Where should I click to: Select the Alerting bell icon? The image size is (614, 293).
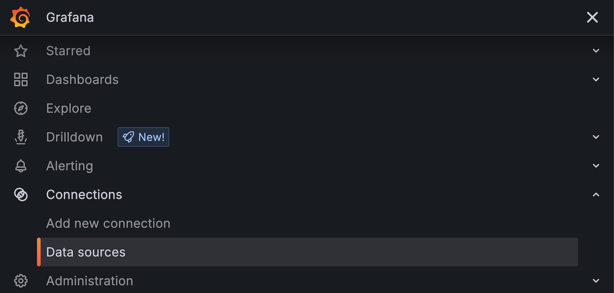[x=21, y=166]
